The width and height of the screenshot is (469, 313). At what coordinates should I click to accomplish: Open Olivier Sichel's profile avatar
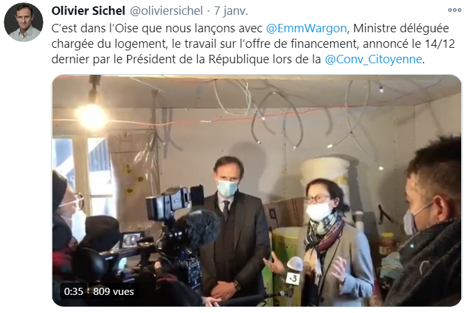[23, 22]
